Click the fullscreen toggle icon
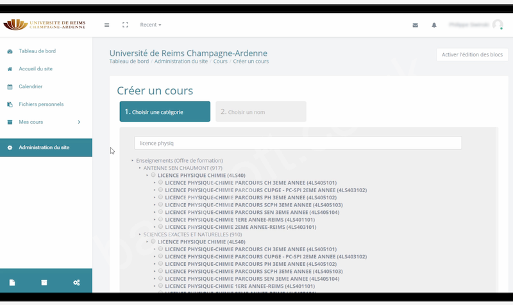Image resolution: width=513 pixels, height=305 pixels. [x=125, y=25]
